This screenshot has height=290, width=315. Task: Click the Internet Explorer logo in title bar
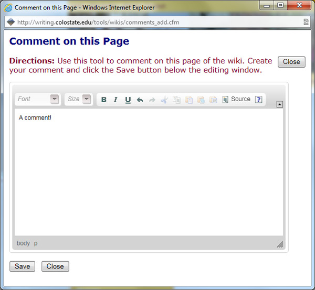coord(8,8)
